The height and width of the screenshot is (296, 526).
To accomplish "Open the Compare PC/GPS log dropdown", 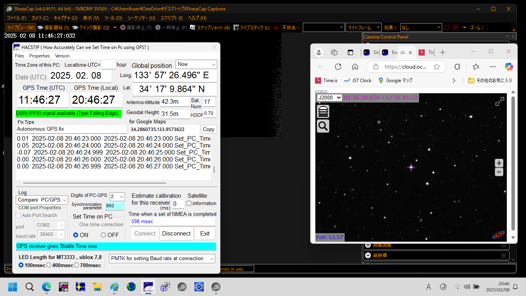I will [x=42, y=200].
